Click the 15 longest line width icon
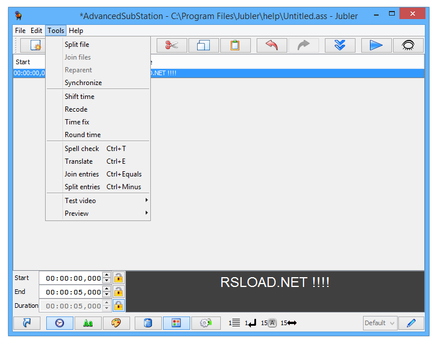 click(x=288, y=323)
